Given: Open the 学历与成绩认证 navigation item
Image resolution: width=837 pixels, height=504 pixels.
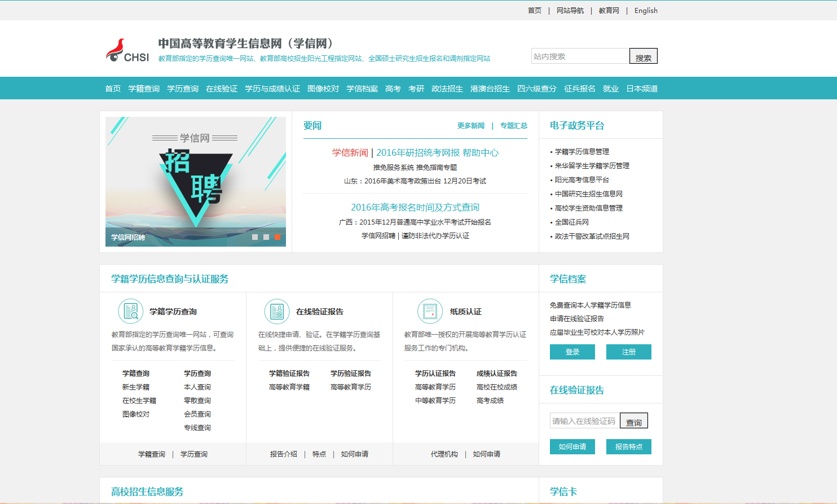Looking at the screenshot, I should (x=272, y=89).
